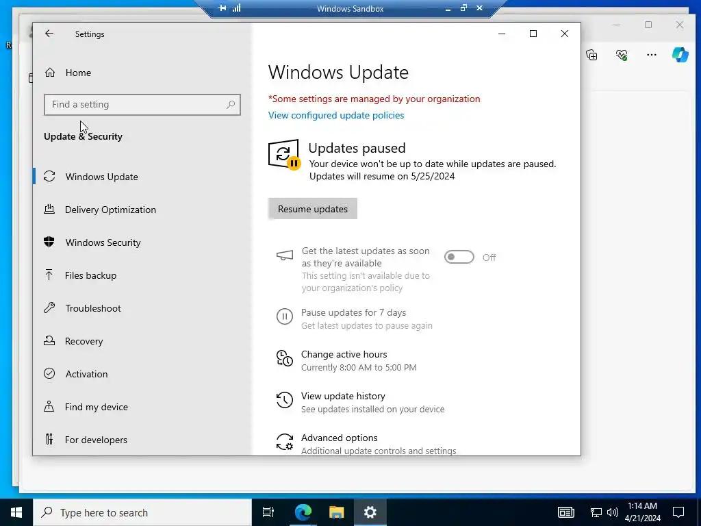Open File Explorer from the taskbar

point(336,512)
